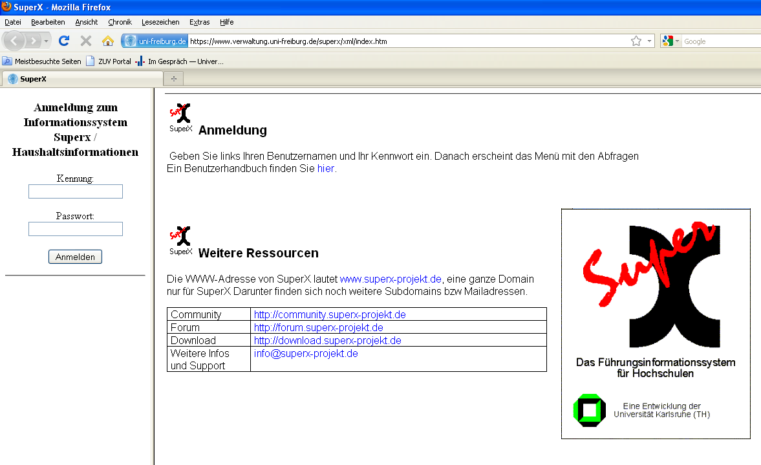Open the Datei menu
The width and height of the screenshot is (761, 465).
[x=13, y=22]
